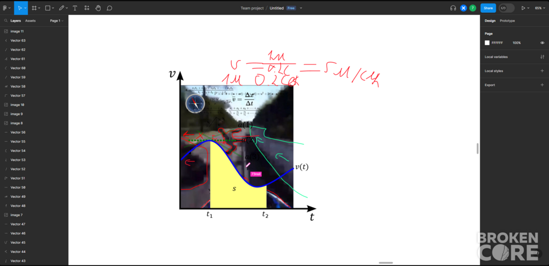The height and width of the screenshot is (266, 549).
Task: Select the Pen tool
Action: (62, 8)
